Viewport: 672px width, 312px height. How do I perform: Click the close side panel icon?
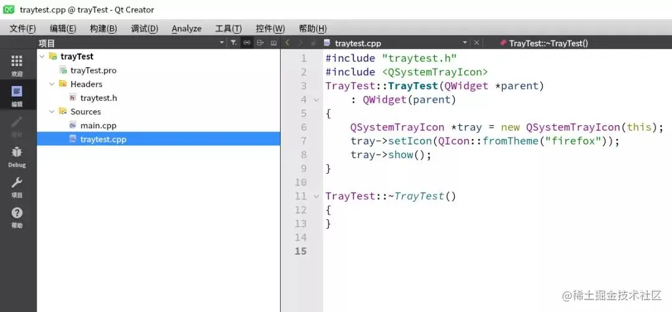click(x=273, y=42)
